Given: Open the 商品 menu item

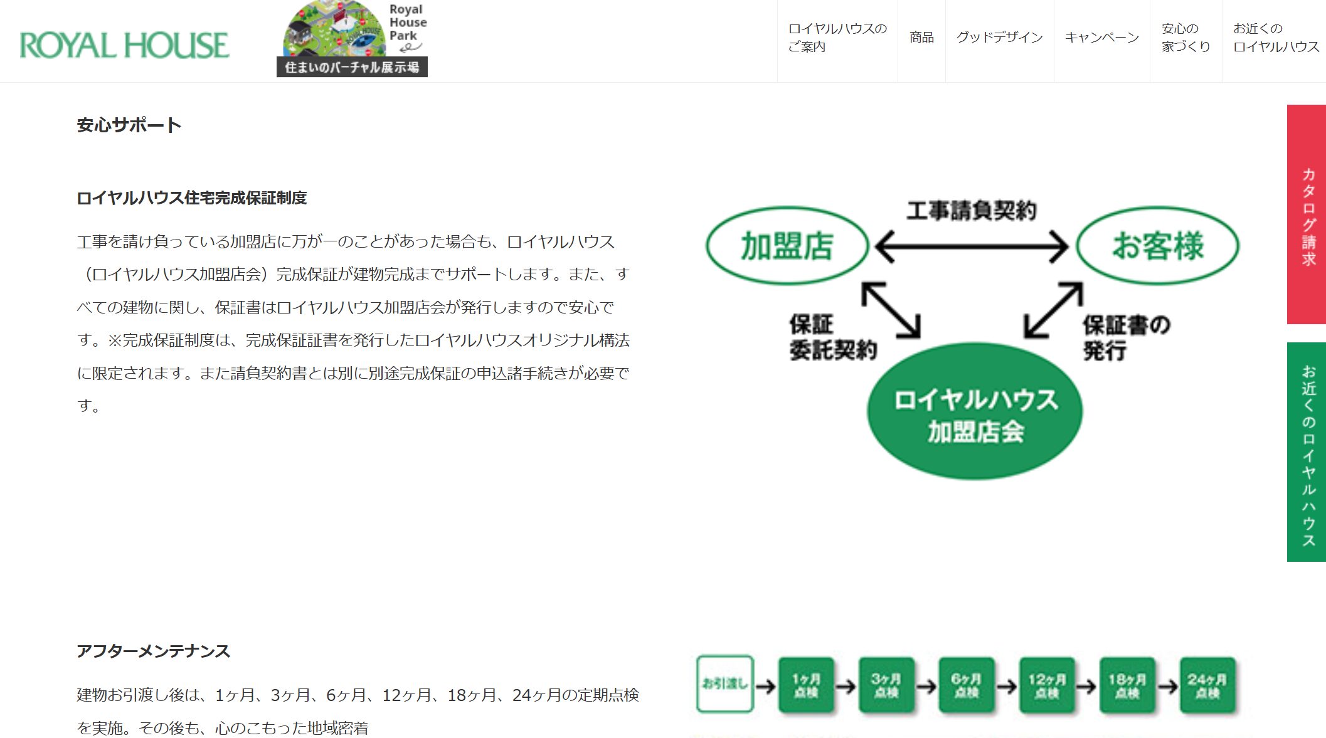Looking at the screenshot, I should [x=921, y=38].
